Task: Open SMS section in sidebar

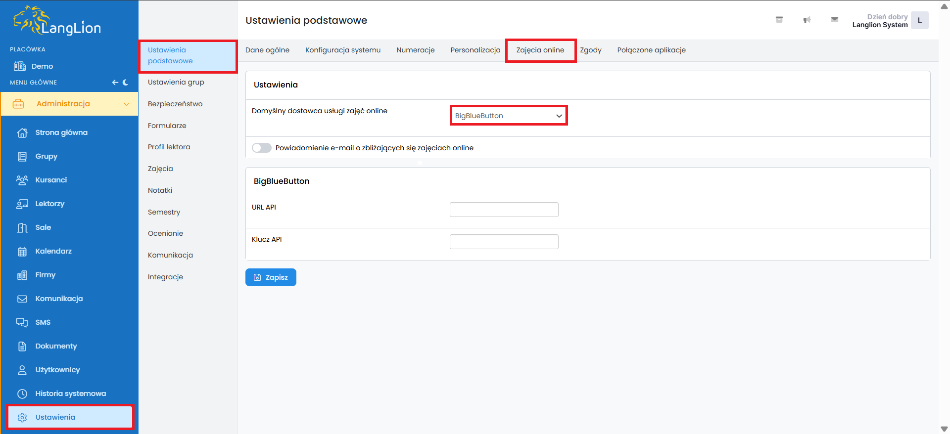Action: pyautogui.click(x=43, y=322)
